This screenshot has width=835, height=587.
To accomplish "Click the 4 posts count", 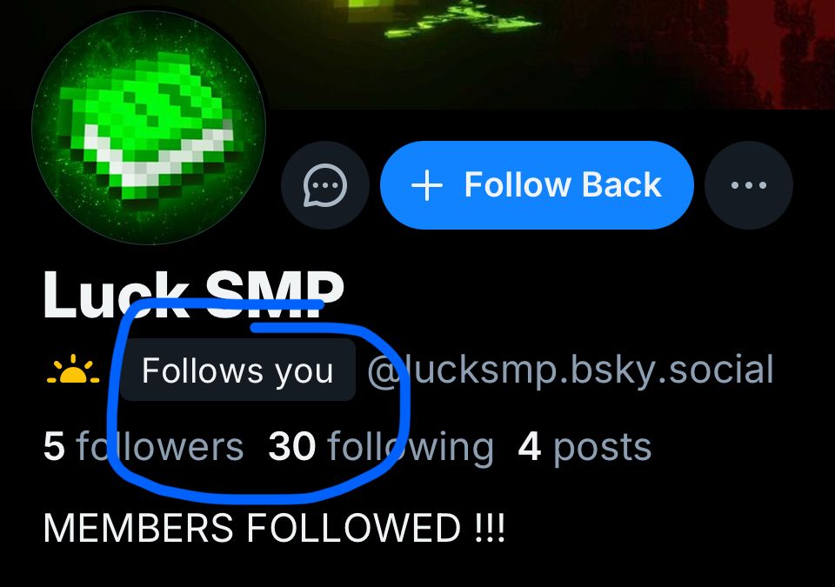I will [584, 448].
